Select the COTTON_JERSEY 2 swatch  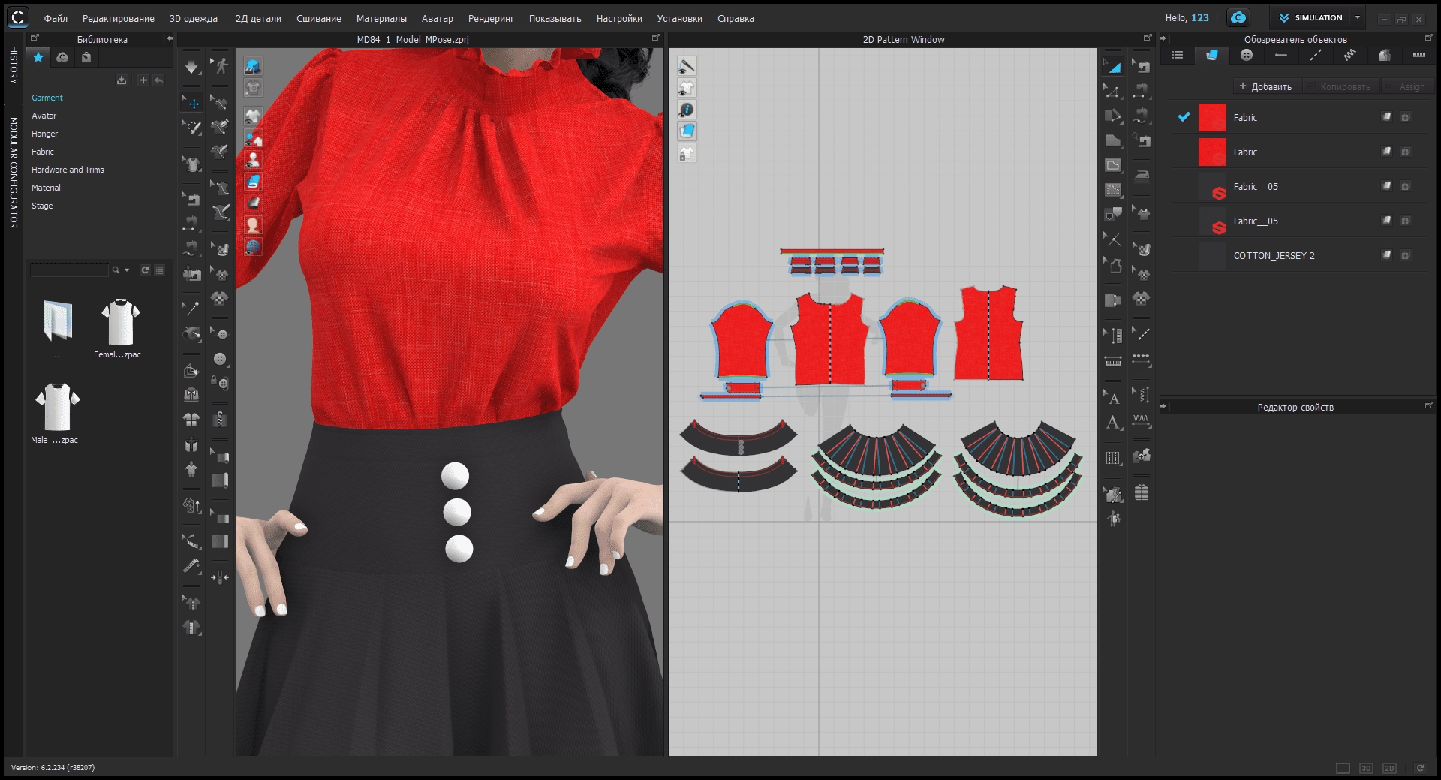[1212, 256]
